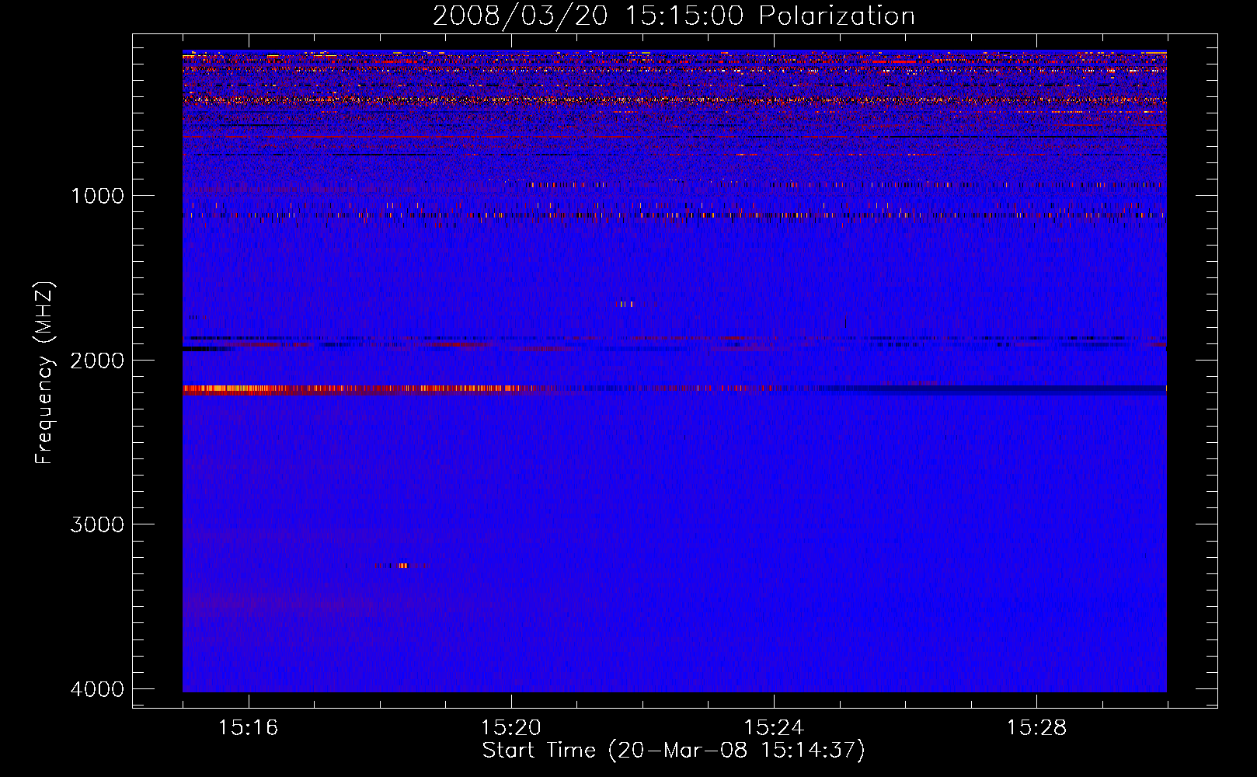Click the 2000 frequency tick label
This screenshot has width=1257, height=777.
(97, 361)
